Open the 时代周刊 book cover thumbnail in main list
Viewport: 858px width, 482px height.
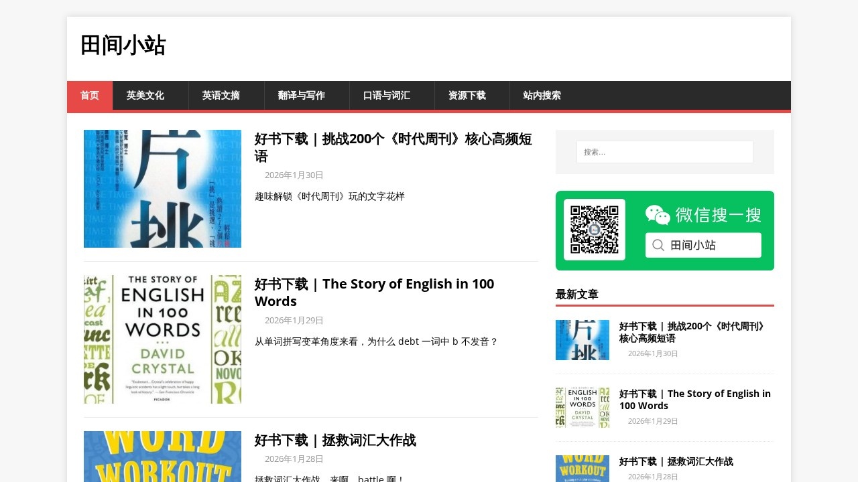[x=162, y=189]
